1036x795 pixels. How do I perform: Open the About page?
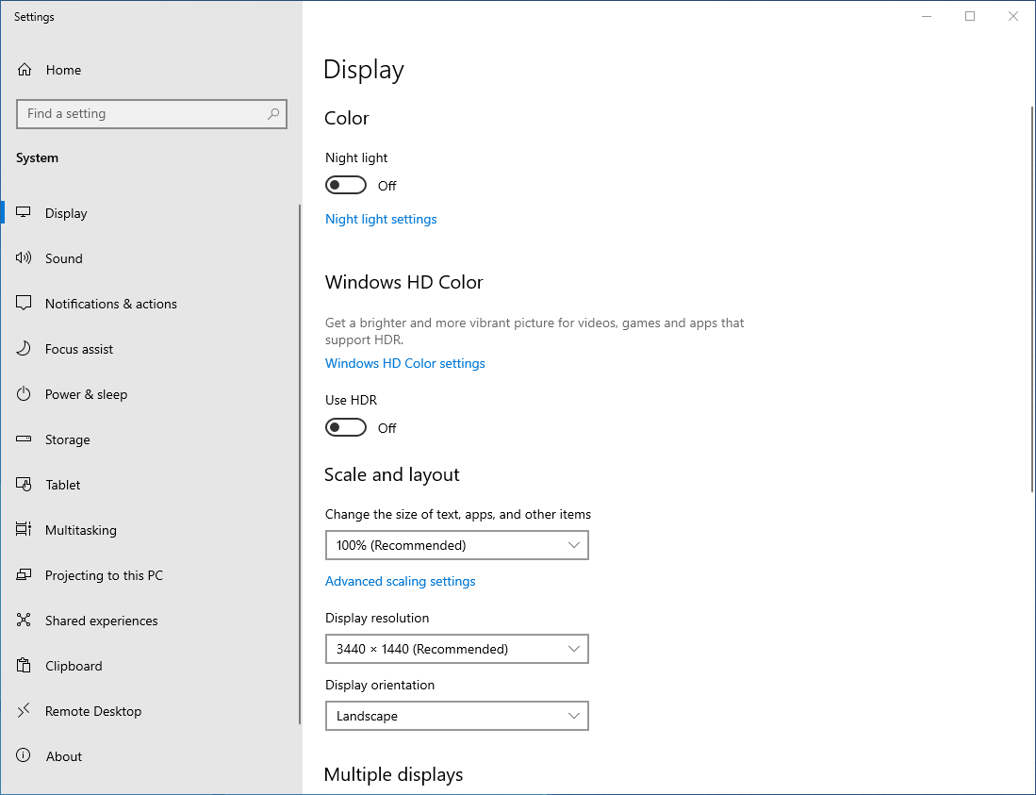click(x=150, y=756)
